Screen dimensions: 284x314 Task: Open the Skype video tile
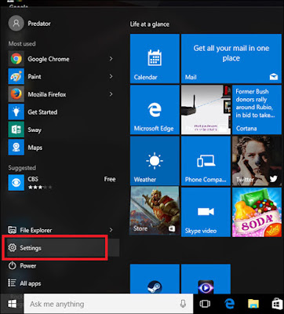click(206, 212)
